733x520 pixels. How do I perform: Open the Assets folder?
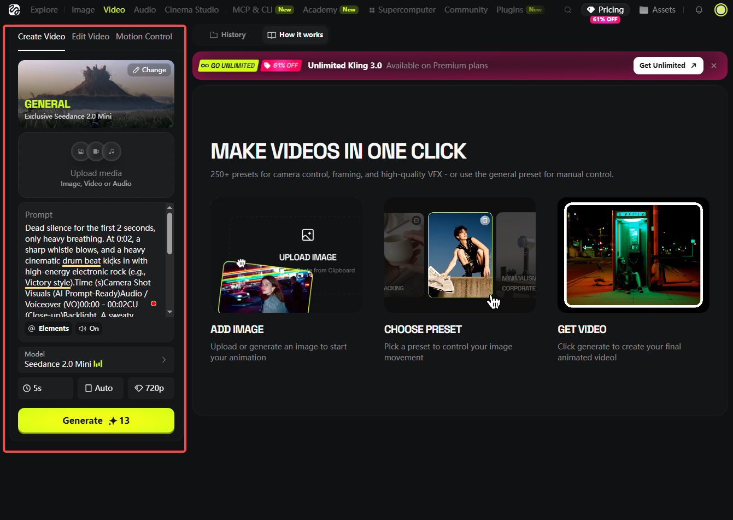(658, 10)
